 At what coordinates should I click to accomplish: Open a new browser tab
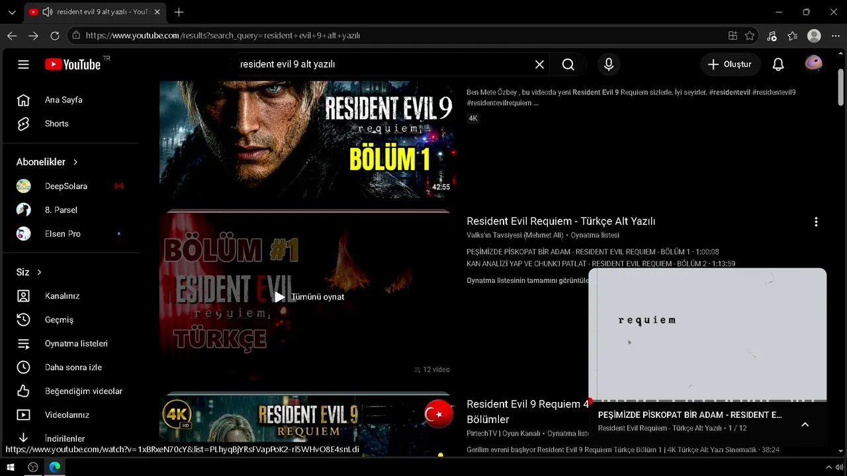[179, 12]
